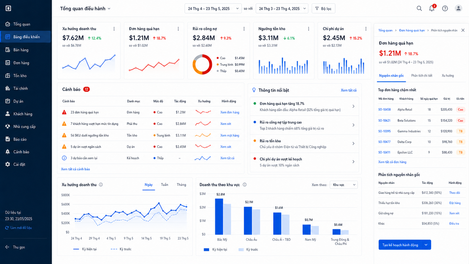The height and width of the screenshot is (264, 469).
Task: Click Xem đơn hàng action link
Action: point(230,113)
